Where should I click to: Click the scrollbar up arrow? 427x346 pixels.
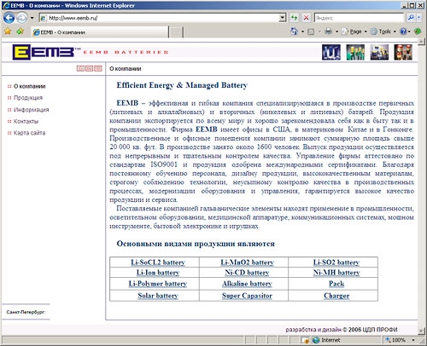tap(422, 42)
